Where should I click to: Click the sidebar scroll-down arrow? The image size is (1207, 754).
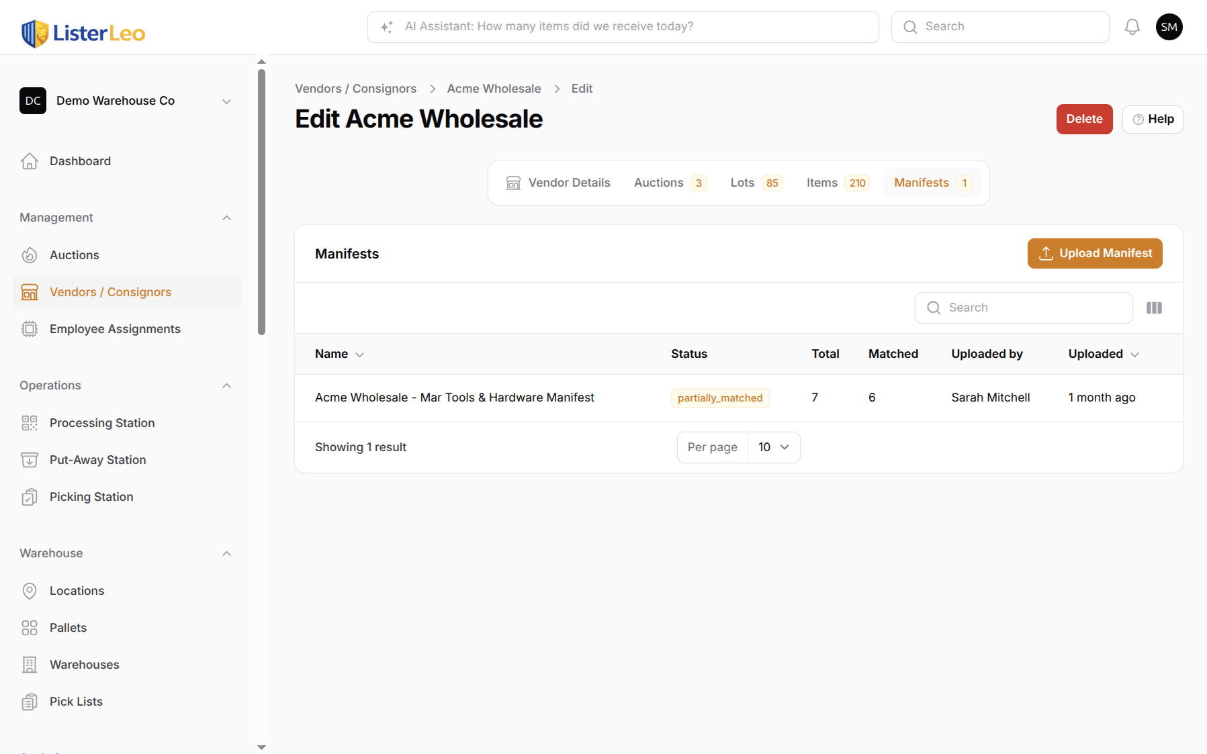[262, 747]
